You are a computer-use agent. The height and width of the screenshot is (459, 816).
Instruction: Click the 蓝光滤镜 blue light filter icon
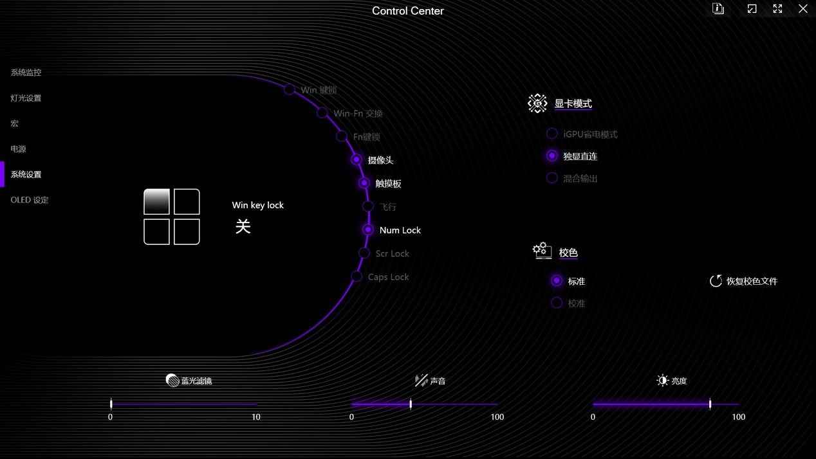pyautogui.click(x=172, y=380)
